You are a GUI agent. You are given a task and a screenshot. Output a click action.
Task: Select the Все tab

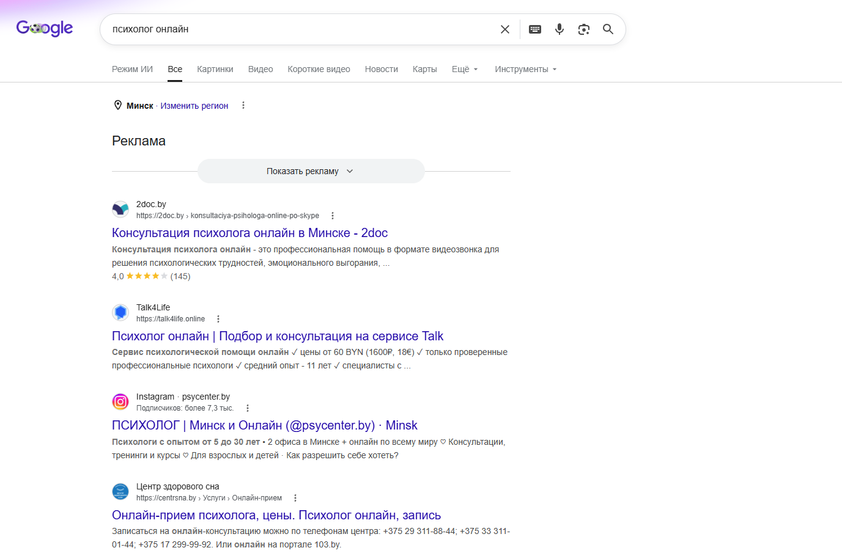click(175, 69)
